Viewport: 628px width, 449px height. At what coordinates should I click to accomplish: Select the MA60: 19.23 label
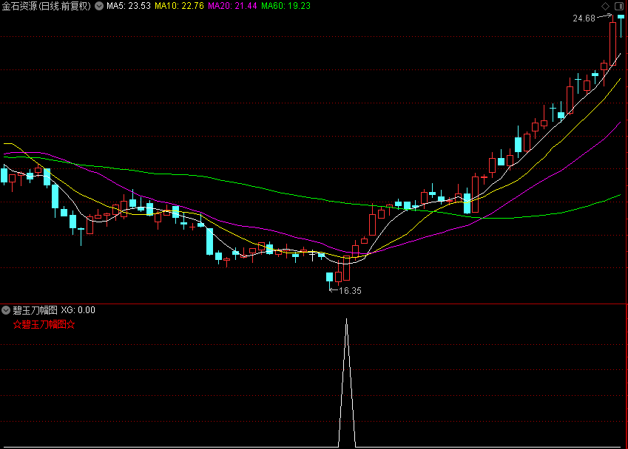coord(286,6)
